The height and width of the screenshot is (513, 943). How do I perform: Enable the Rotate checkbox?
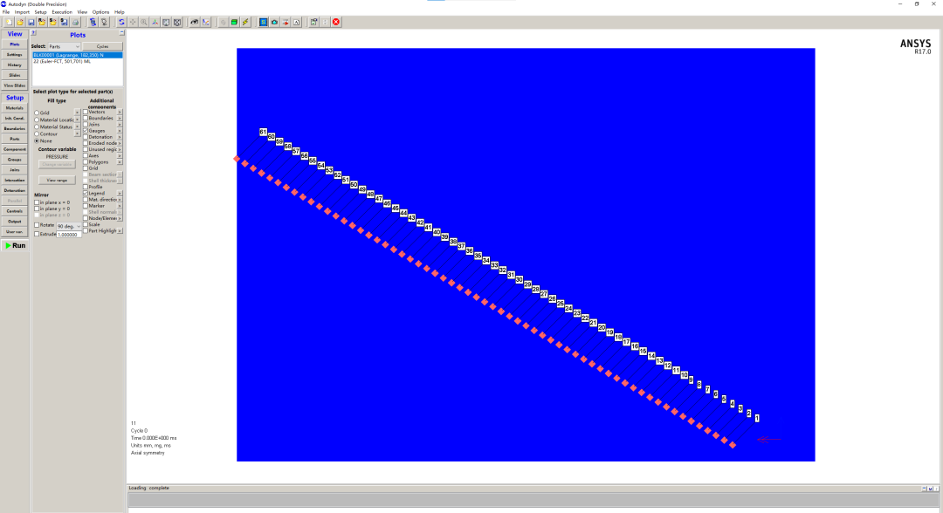[x=37, y=225]
